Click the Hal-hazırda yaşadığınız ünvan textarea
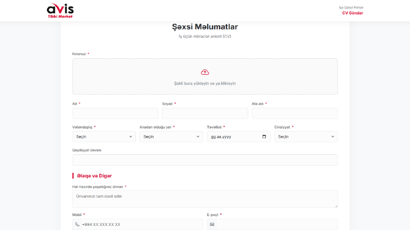 tap(205, 199)
